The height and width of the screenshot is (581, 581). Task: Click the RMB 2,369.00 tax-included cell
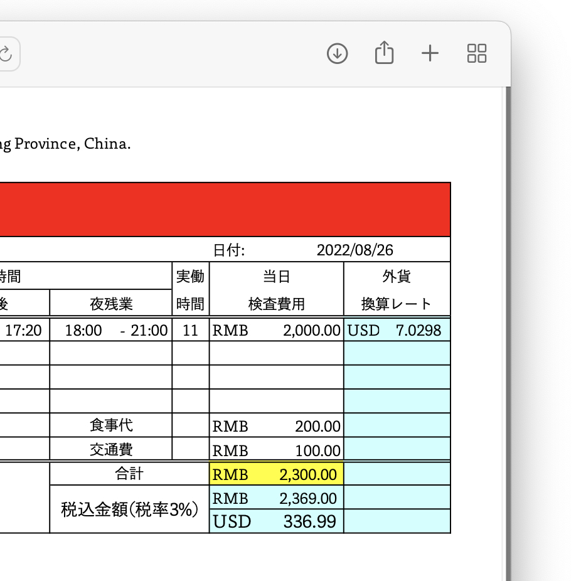[x=276, y=498]
